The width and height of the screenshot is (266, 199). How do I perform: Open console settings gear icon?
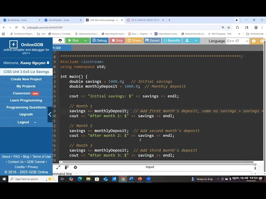(75, 167)
